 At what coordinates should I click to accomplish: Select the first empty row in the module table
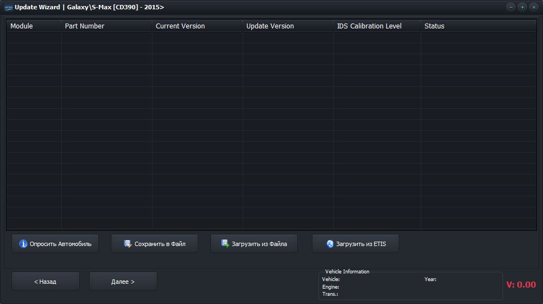[x=271, y=37]
